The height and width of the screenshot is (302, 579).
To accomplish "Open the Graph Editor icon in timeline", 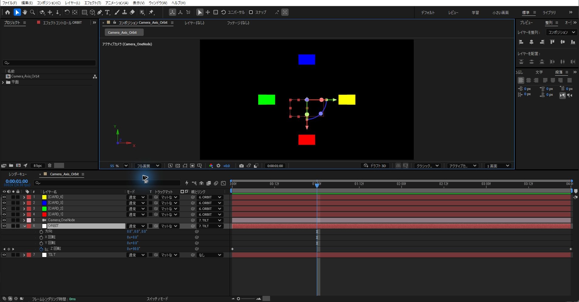I will 223,183.
